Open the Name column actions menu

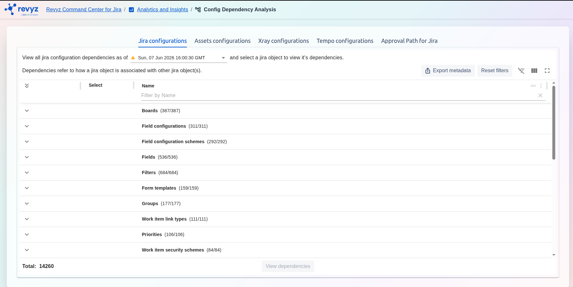coord(541,86)
